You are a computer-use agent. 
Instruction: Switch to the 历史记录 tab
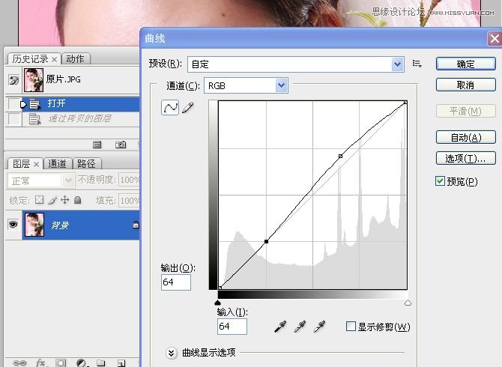[30, 59]
